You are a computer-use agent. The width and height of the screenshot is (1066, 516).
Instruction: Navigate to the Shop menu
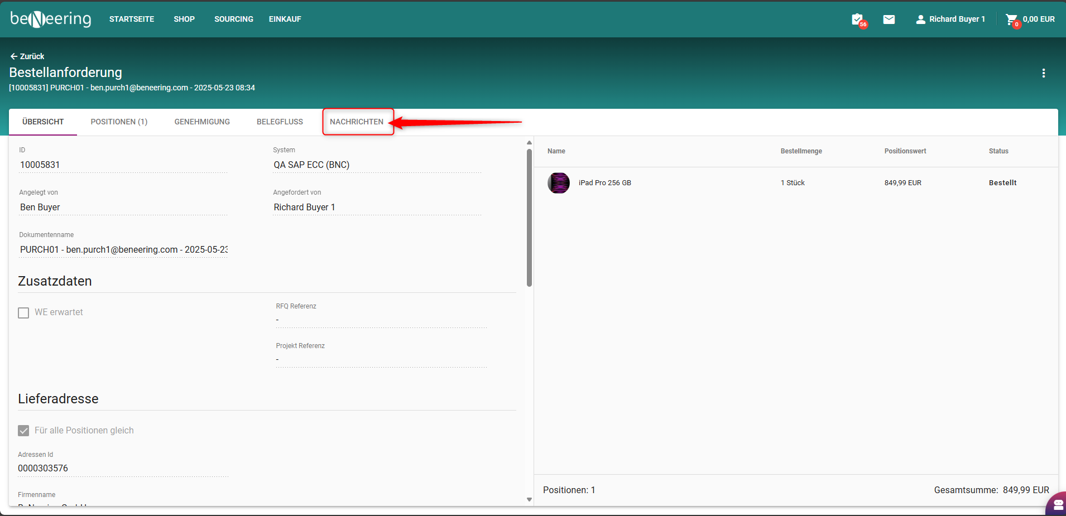[x=184, y=19]
